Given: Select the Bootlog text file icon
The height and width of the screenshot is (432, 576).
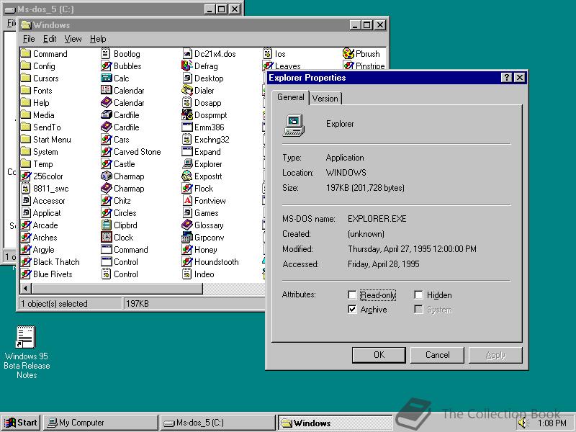Looking at the screenshot, I should (x=106, y=53).
